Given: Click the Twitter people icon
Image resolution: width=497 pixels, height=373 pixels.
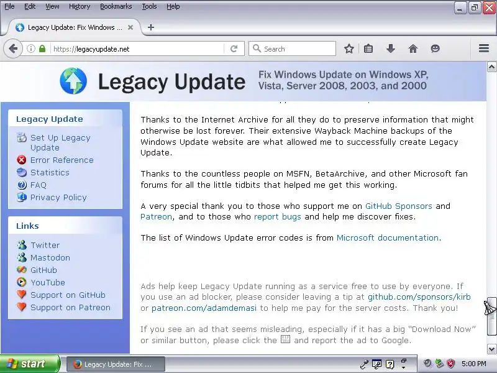Looking at the screenshot, I should coord(22,245).
